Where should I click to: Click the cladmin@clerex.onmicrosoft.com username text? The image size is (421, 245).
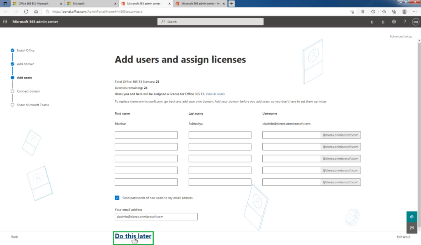[286, 124]
